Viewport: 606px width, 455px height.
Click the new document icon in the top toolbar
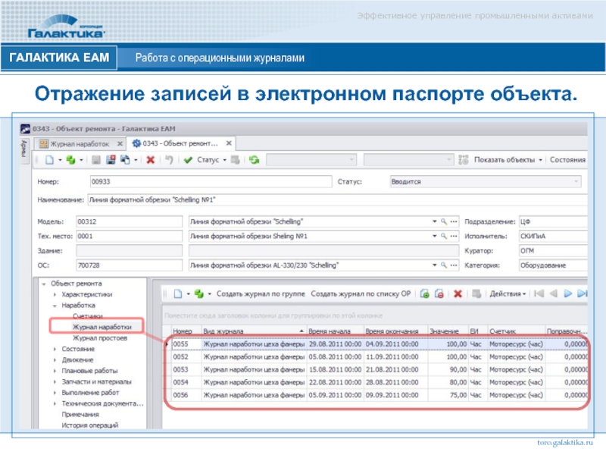(49, 160)
